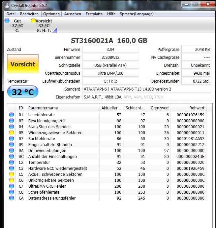Click status icon of UltraDMA CRC Fehler
Viewport: 216px width, 228px height.
12,186
